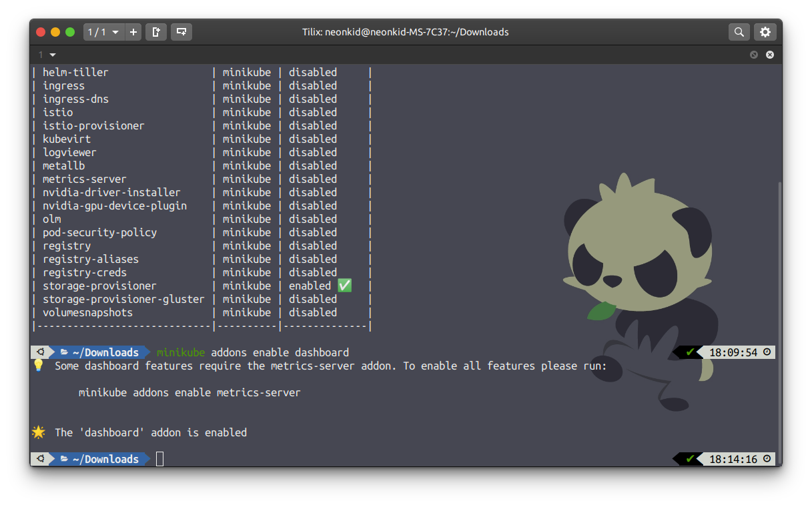812x507 pixels.
Task: Click the ingress-dns addon name
Action: tap(75, 99)
